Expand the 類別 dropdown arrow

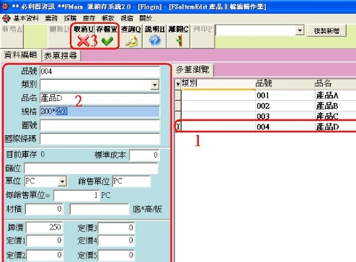tap(155, 85)
